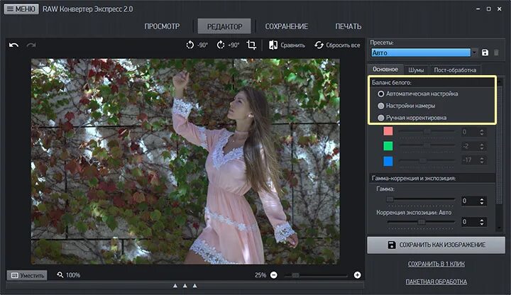511x295 pixels.
Task: Open the Пост-обработка settings tab
Action: [455, 70]
